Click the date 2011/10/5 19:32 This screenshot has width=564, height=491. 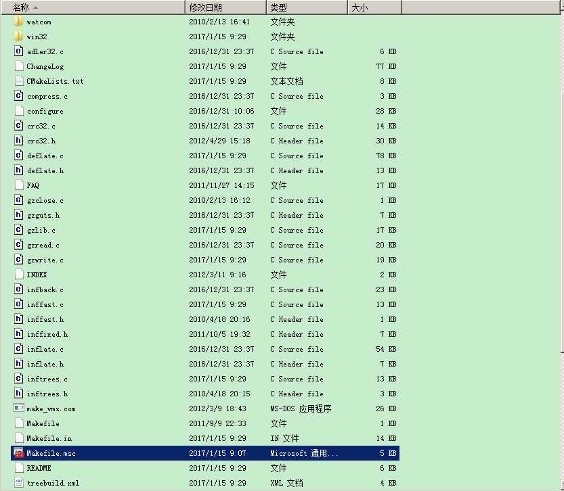pos(220,334)
